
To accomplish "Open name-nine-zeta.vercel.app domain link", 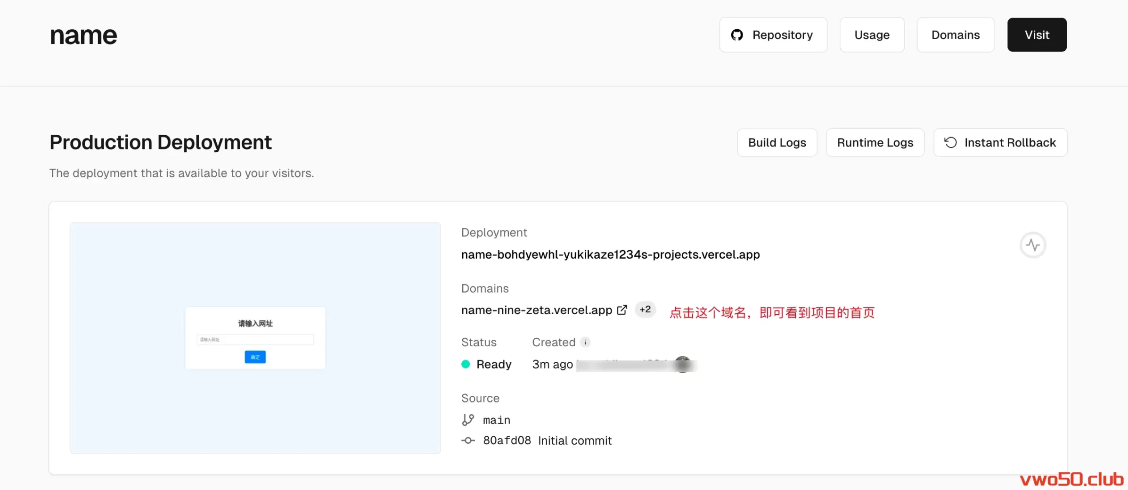I will (536, 310).
